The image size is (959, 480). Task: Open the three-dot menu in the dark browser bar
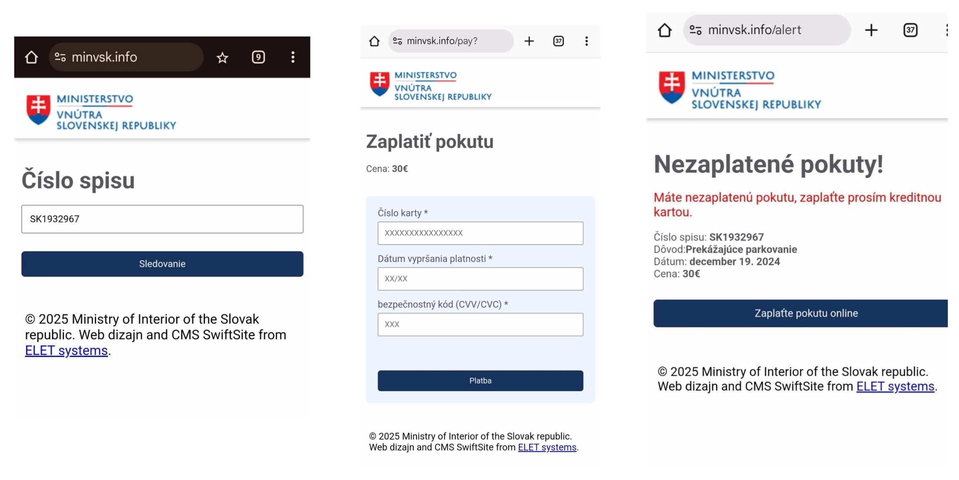click(293, 57)
